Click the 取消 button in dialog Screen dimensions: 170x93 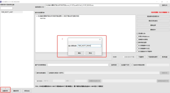tap(90, 53)
